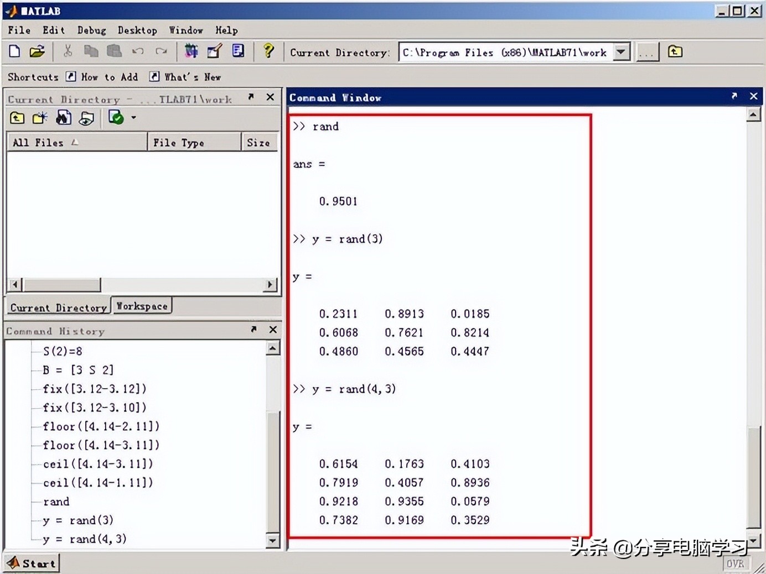
Task: Launch Simulink from the toolbar
Action: tap(191, 51)
